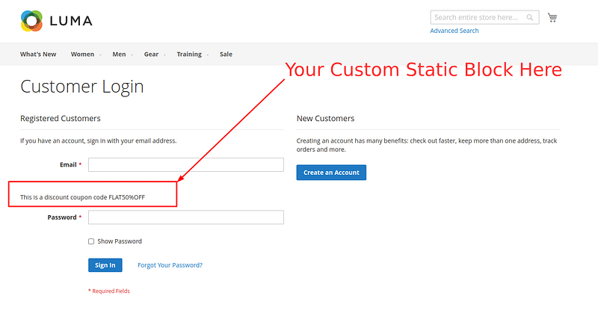Select the Sale navigation item
Image resolution: width=598 pixels, height=322 pixels.
pos(226,55)
